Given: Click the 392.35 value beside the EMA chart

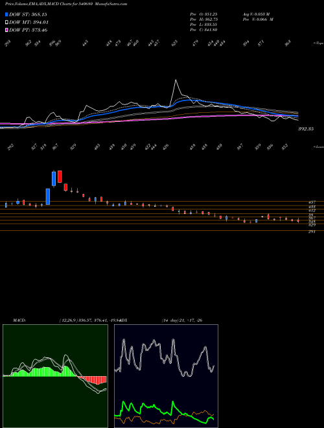Looking at the screenshot, I should tap(306, 129).
